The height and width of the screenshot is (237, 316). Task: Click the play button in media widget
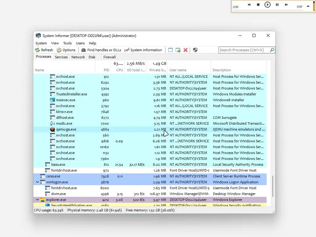268,5
